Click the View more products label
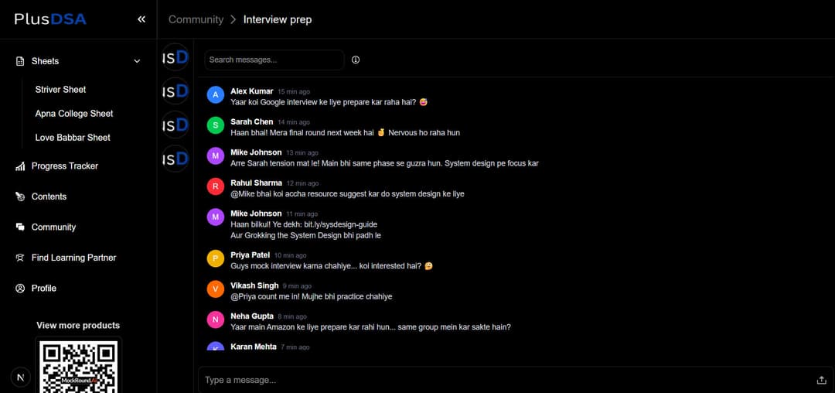Viewport: 835px width, 393px height. [78, 326]
